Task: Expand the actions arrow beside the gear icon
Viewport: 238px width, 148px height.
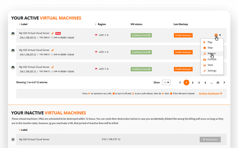Action: tap(220, 35)
